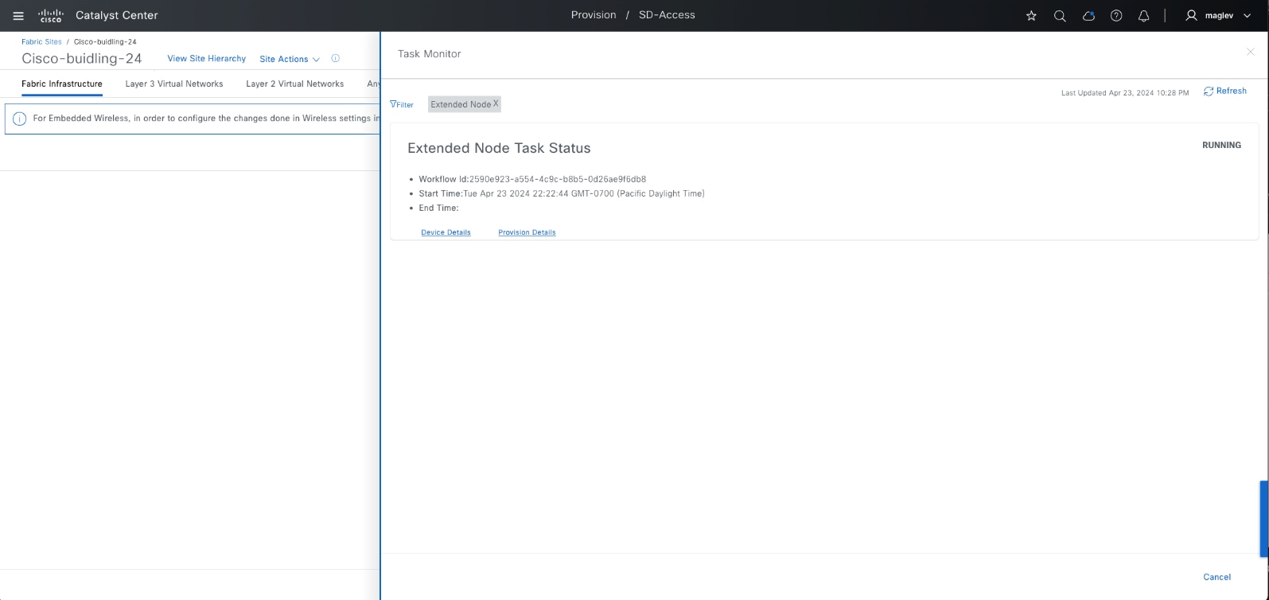Image resolution: width=1269 pixels, height=600 pixels.
Task: Remove the Extended Node filter tag
Action: click(x=496, y=103)
